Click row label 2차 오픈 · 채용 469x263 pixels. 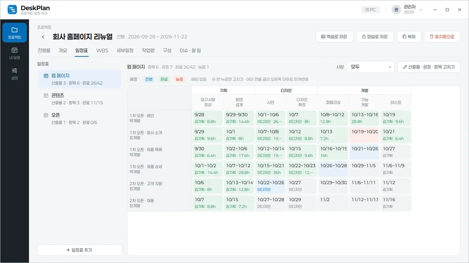(x=160, y=203)
